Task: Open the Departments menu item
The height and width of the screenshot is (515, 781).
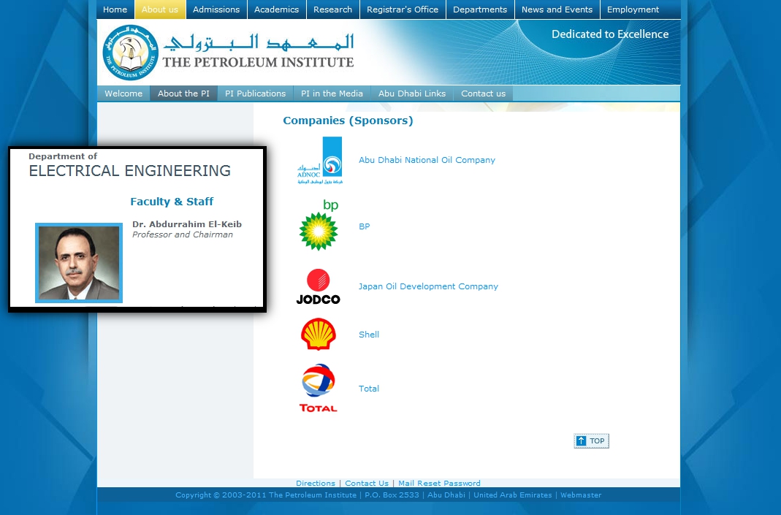Action: click(480, 9)
